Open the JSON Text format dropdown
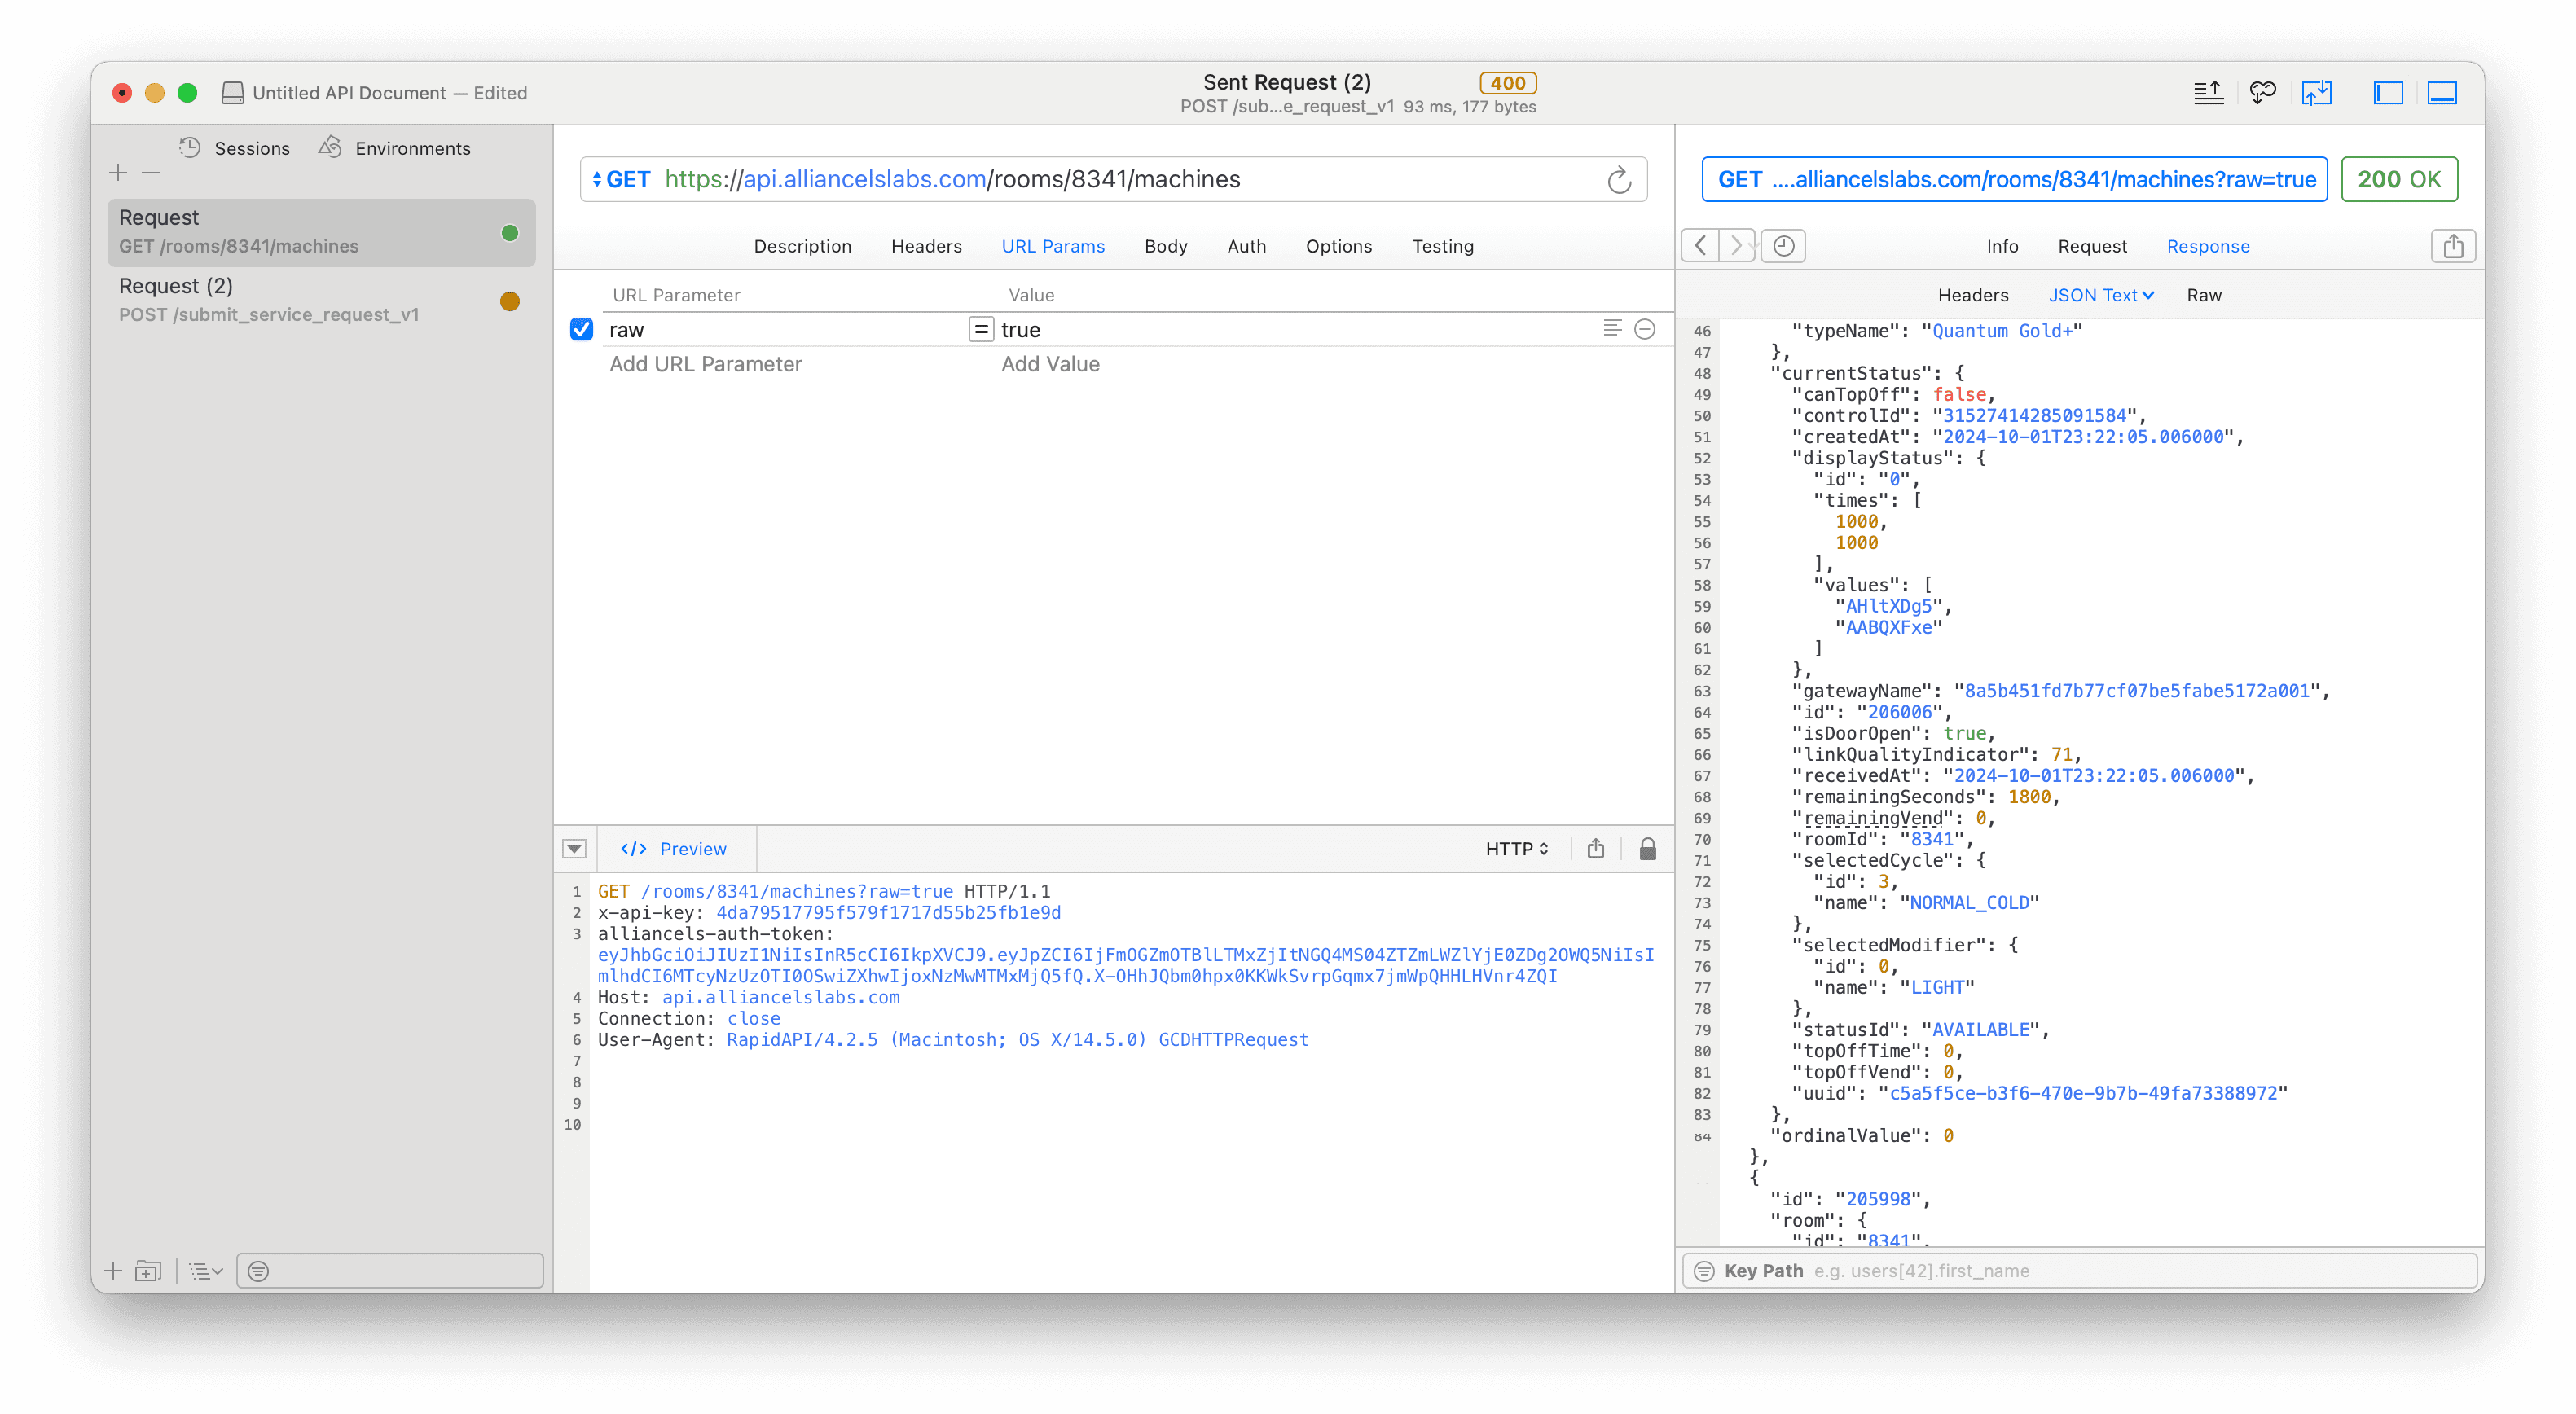 [x=2101, y=295]
